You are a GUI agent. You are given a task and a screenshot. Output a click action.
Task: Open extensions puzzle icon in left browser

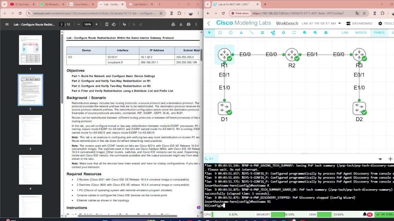[x=179, y=13]
